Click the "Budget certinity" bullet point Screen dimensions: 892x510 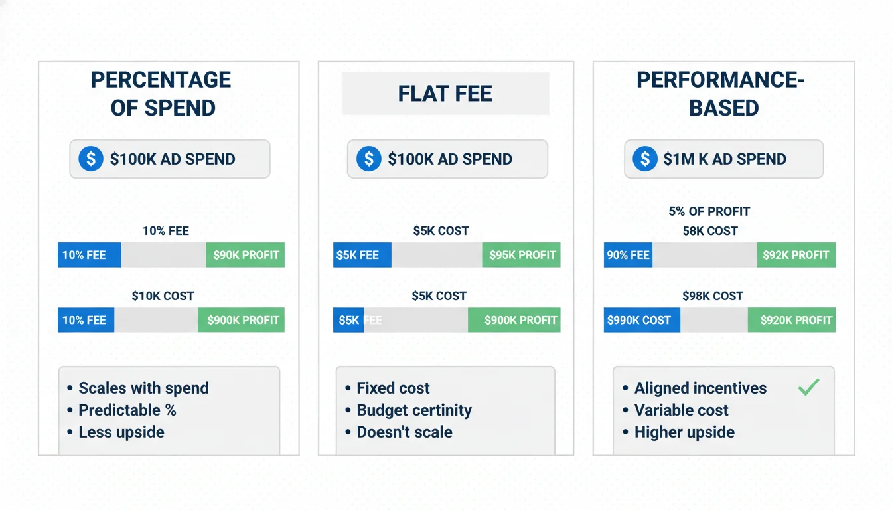(414, 410)
